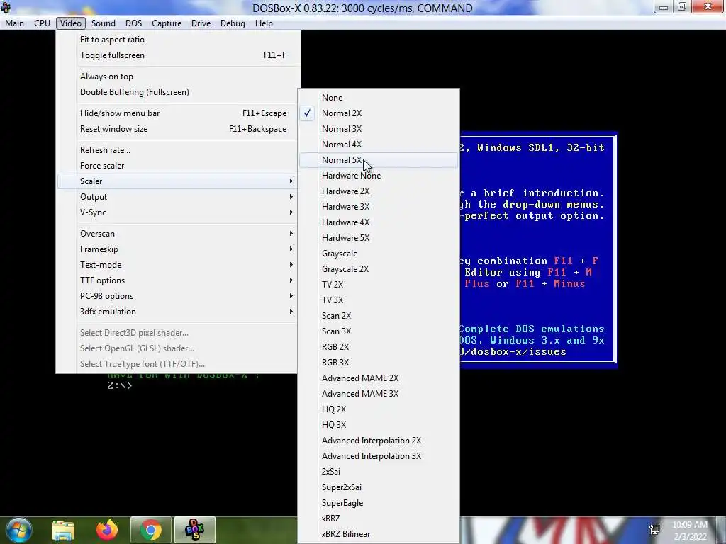Image resolution: width=726 pixels, height=544 pixels.
Task: Close the open Video menu
Action: pyautogui.click(x=71, y=23)
